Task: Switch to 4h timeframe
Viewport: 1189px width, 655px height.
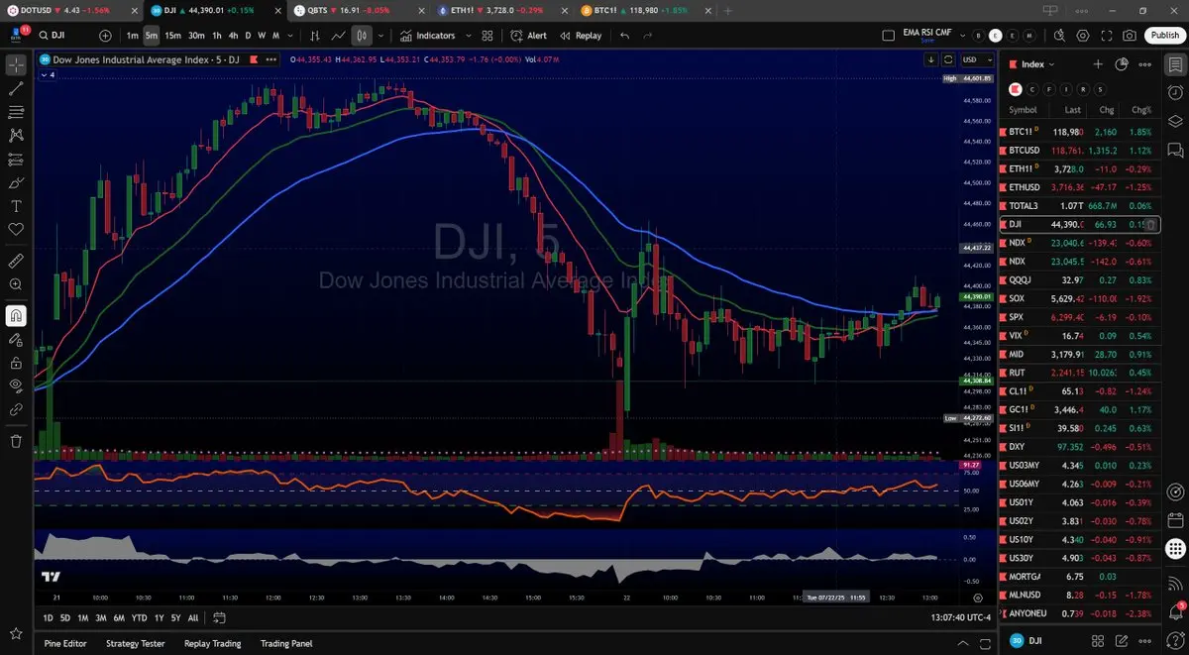Action: pyautogui.click(x=234, y=36)
